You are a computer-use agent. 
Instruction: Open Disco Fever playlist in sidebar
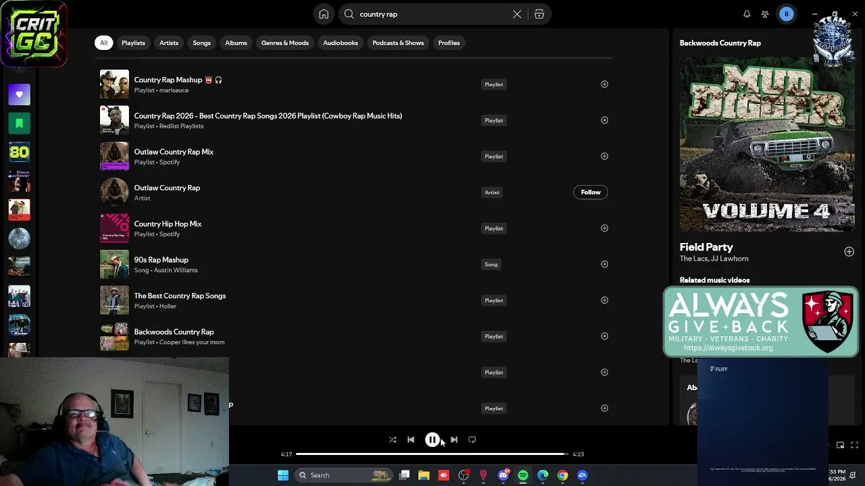(x=19, y=181)
